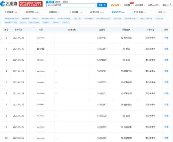Select the HWCLOUDLIVE trademark tag

point(146,19)
